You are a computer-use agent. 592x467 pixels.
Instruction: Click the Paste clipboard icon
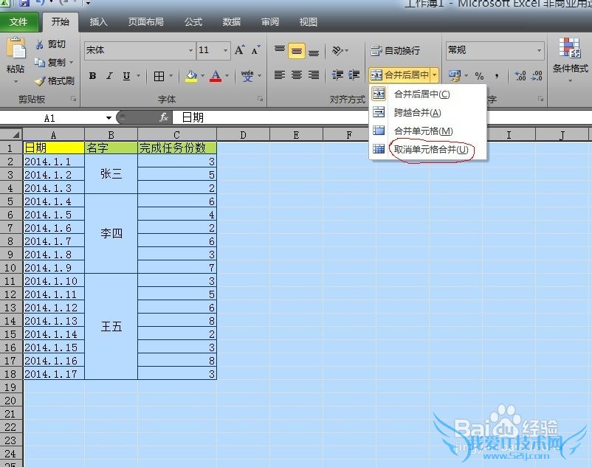[15, 49]
